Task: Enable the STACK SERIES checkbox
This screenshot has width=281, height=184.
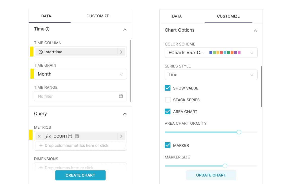Action: 168,100
